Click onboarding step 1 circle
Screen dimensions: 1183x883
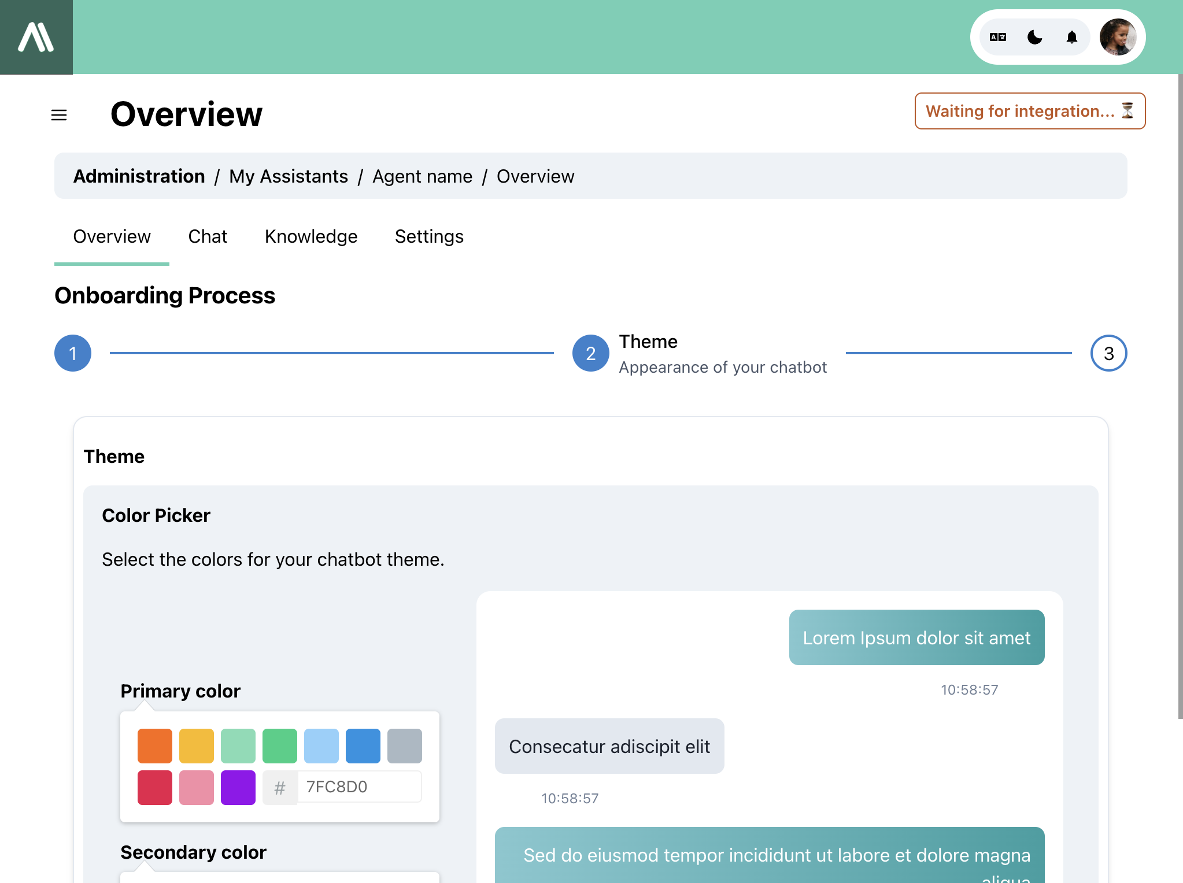[x=72, y=354]
